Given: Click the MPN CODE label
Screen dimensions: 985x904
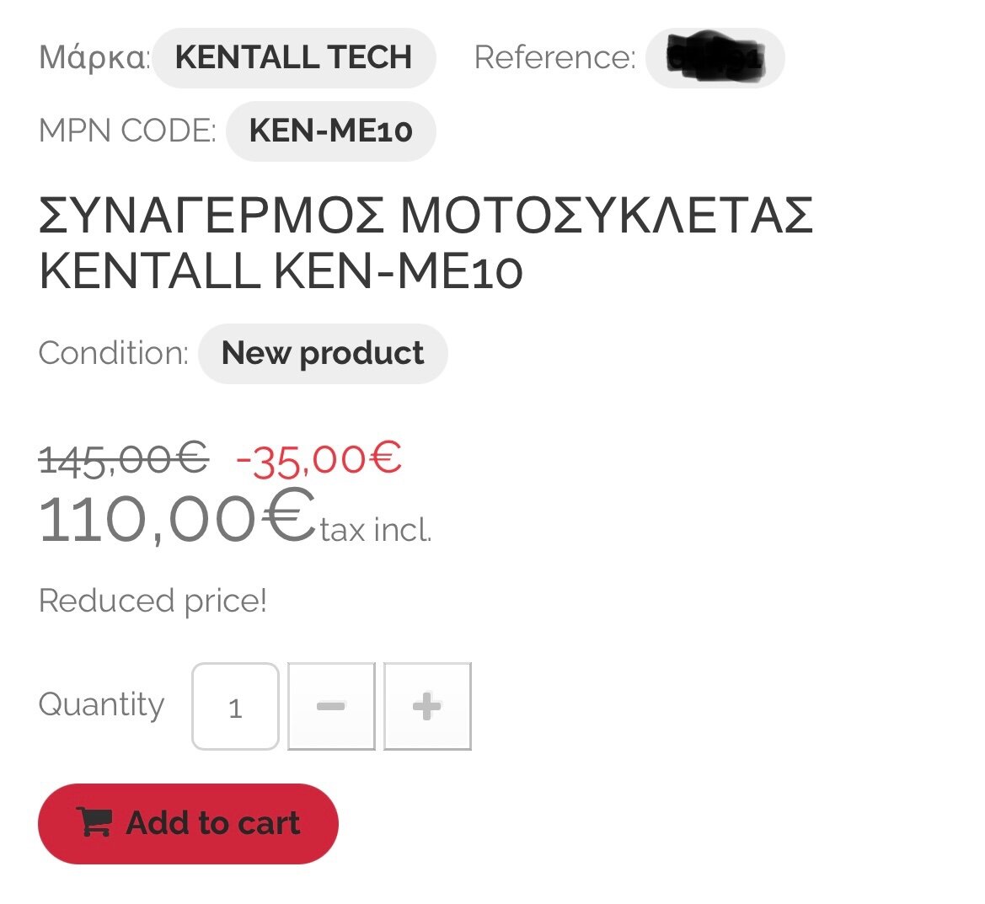Looking at the screenshot, I should tap(127, 131).
